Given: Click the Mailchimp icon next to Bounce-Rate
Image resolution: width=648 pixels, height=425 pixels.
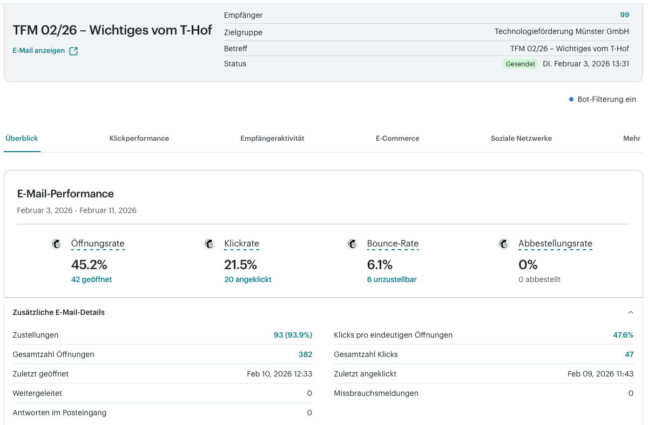Looking at the screenshot, I should (352, 244).
